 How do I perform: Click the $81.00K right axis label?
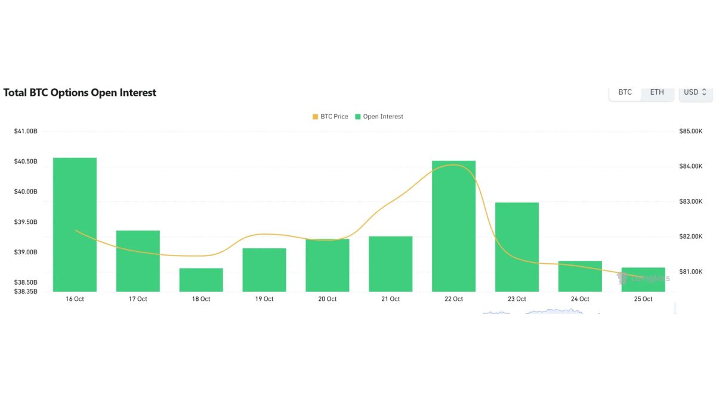click(x=691, y=272)
